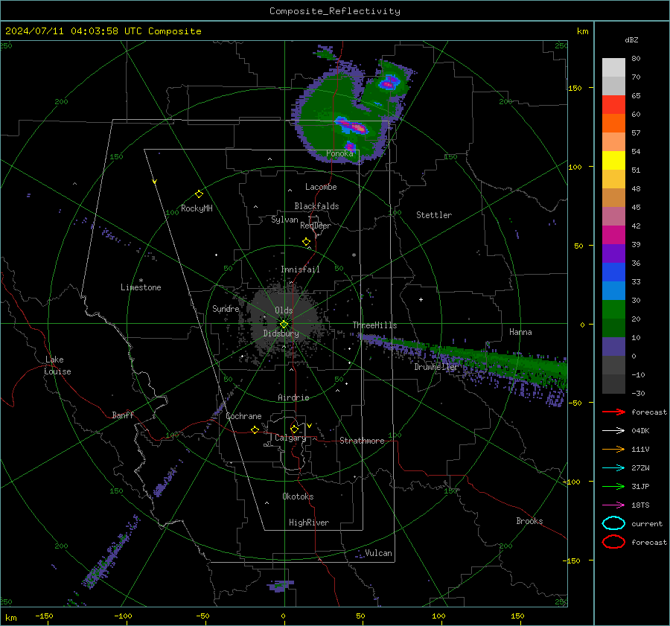Click the Calgary city label
The width and height of the screenshot is (670, 626).
tap(290, 438)
